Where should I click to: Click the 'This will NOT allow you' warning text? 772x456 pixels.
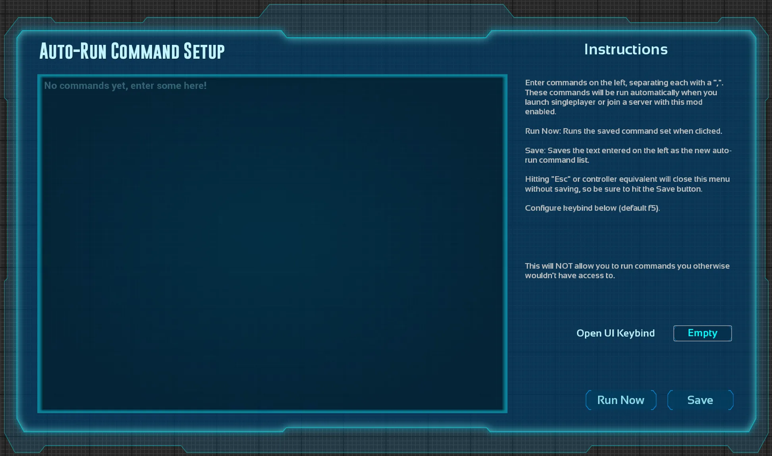627,271
